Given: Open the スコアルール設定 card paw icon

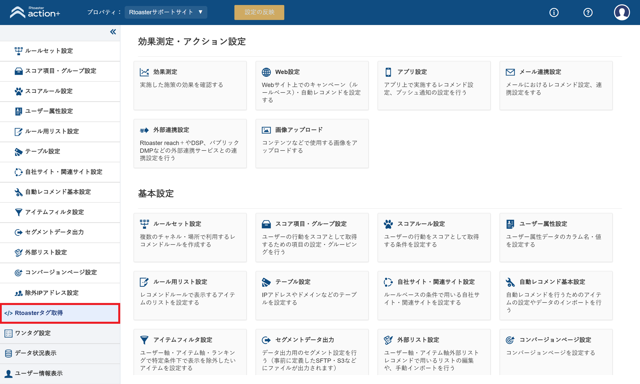Looking at the screenshot, I should point(388,224).
